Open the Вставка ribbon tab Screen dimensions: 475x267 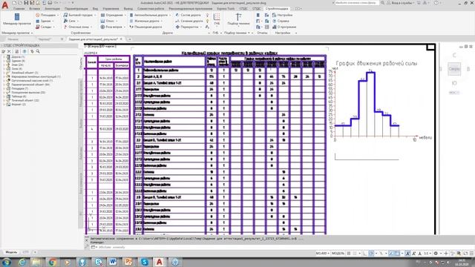[35, 9]
